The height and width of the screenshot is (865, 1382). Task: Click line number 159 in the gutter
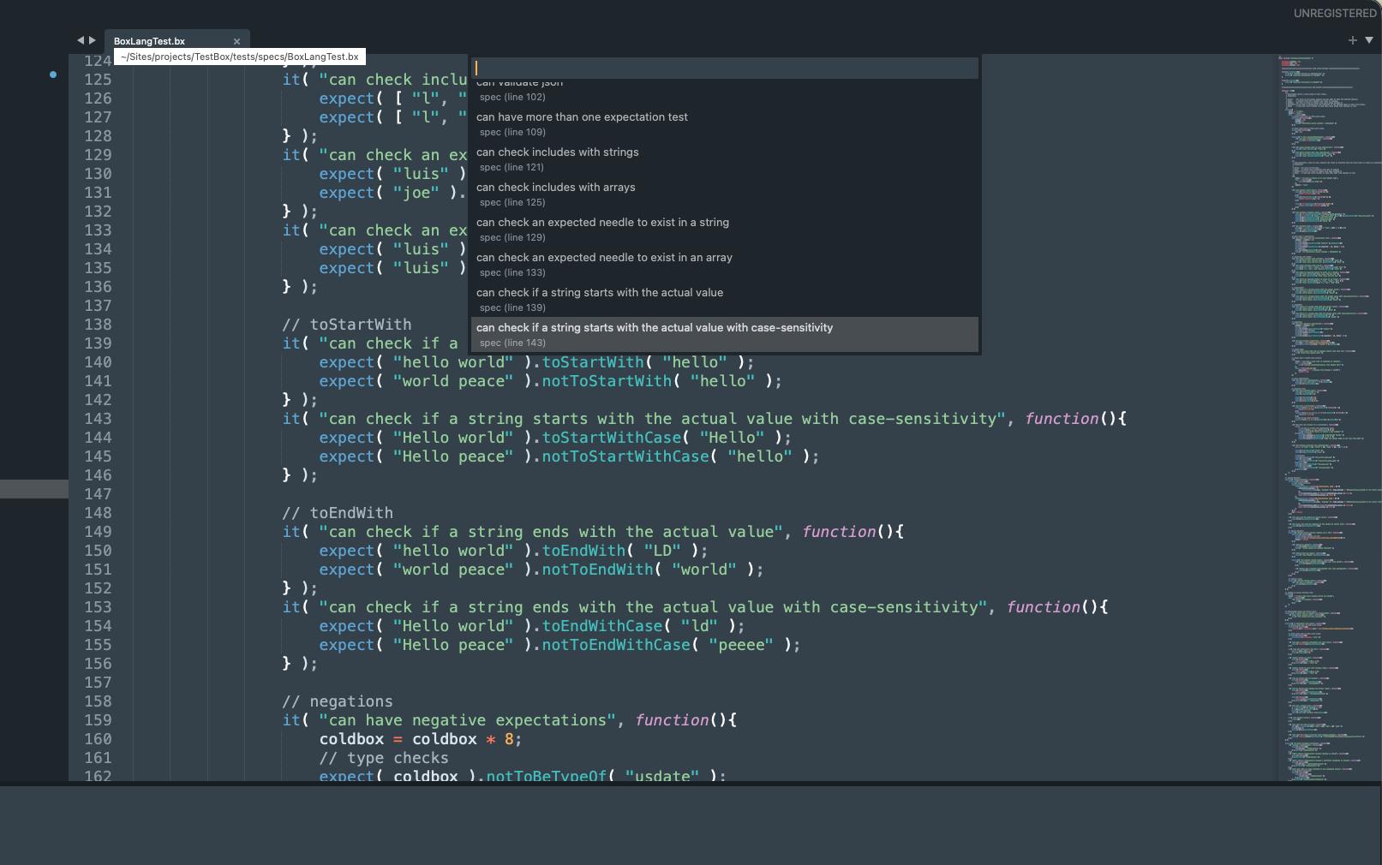(98, 720)
